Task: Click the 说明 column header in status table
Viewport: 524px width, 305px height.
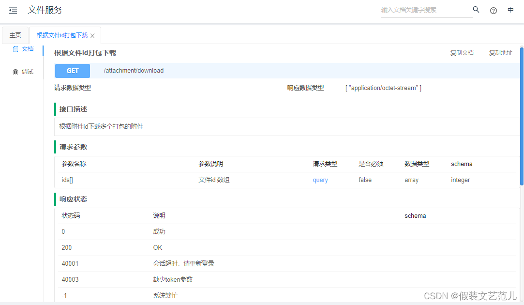Action: (x=159, y=216)
